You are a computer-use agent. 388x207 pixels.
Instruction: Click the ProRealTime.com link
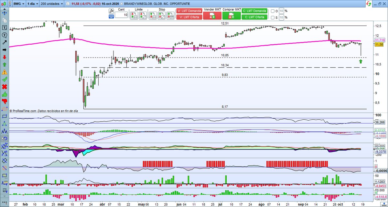pos(25,111)
